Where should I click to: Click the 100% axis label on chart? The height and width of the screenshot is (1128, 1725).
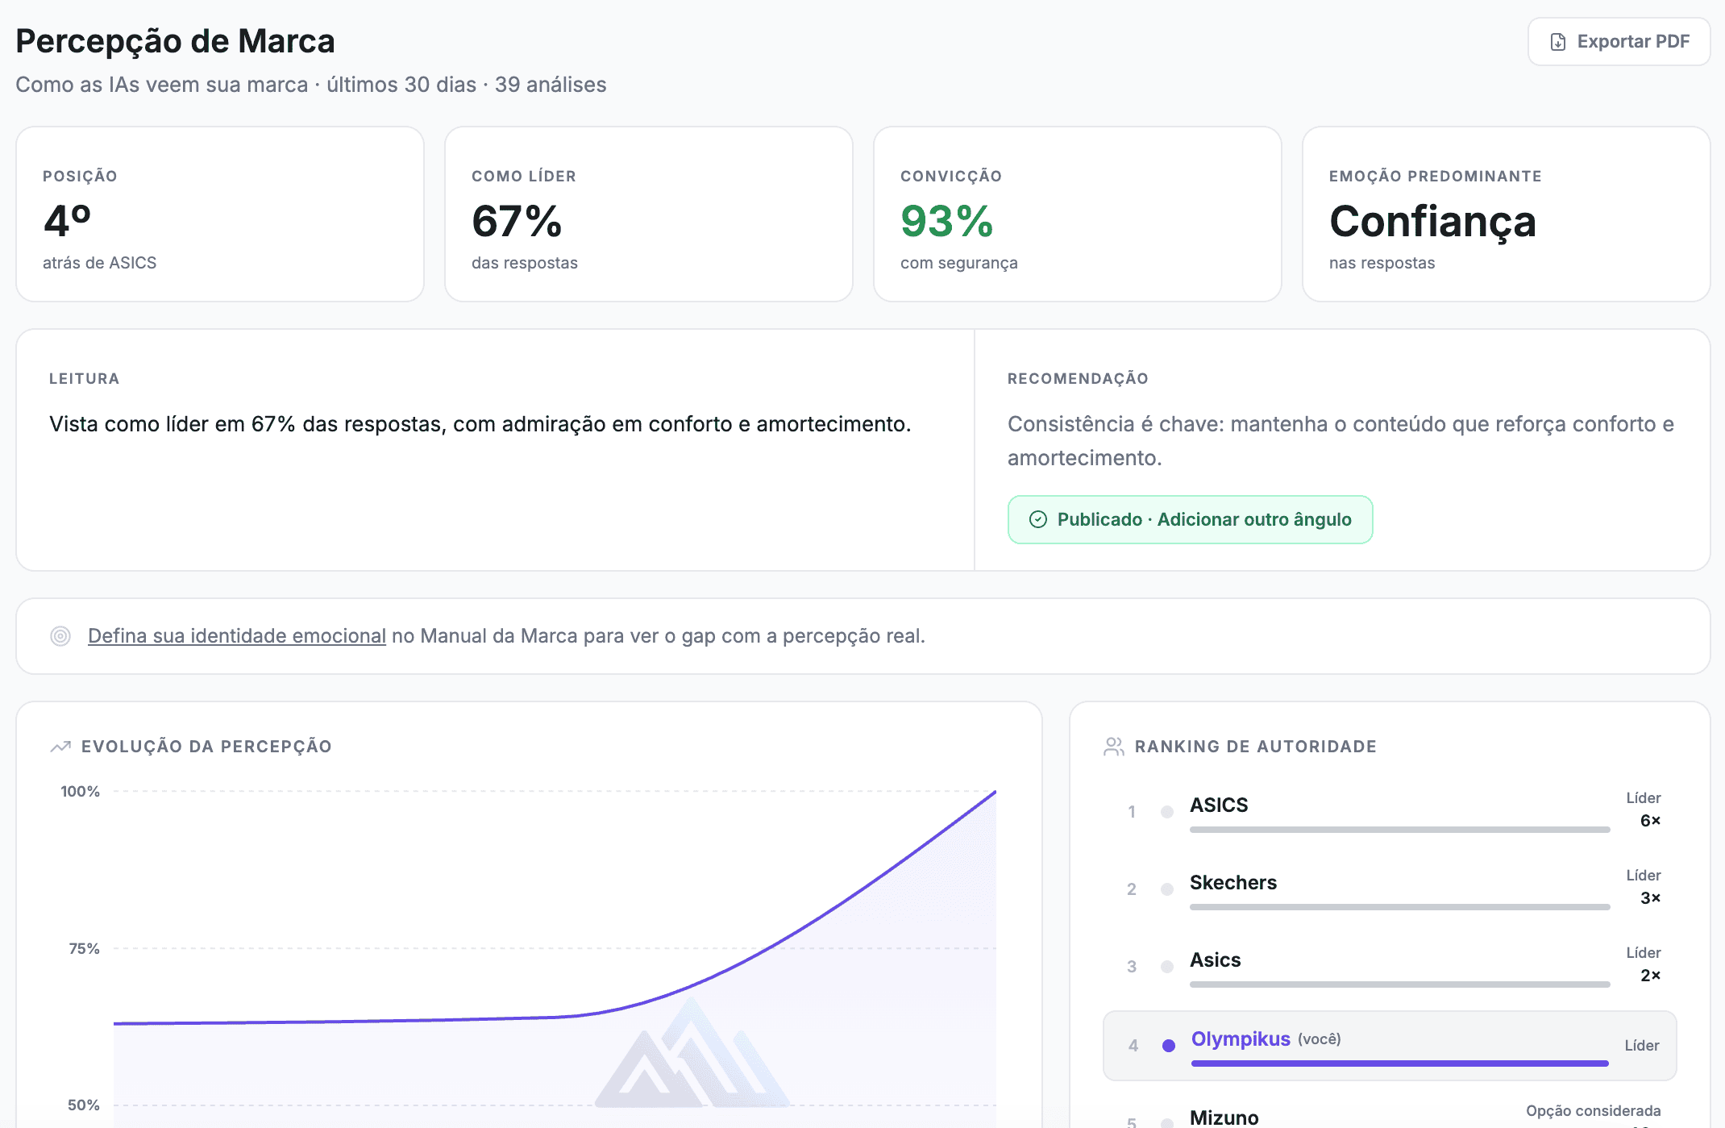point(80,791)
